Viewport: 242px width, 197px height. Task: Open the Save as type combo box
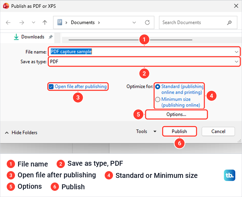pyautogui.click(x=144, y=62)
